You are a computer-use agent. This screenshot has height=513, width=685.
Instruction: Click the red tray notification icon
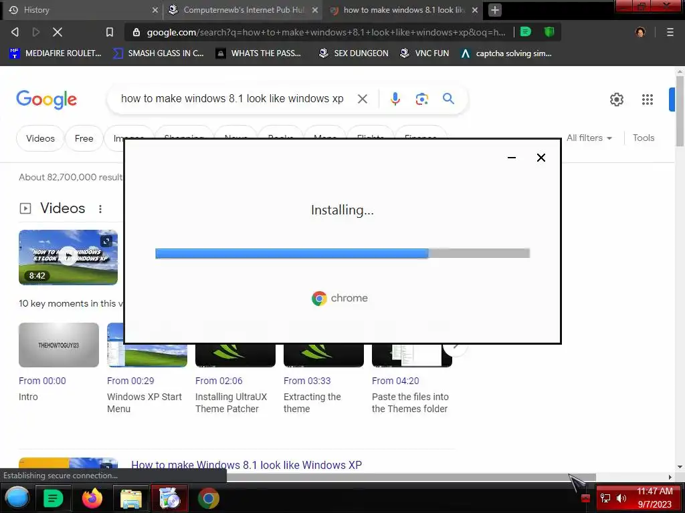point(586,498)
